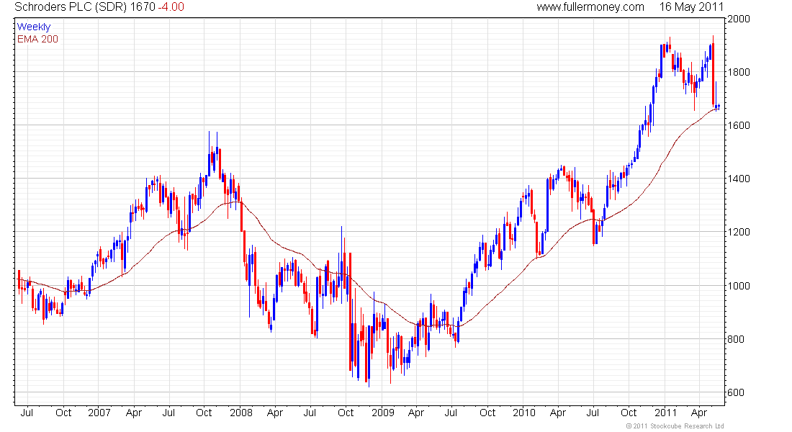Click the '2010' year label on the time axis
This screenshot has height=432, width=792.
pos(523,413)
